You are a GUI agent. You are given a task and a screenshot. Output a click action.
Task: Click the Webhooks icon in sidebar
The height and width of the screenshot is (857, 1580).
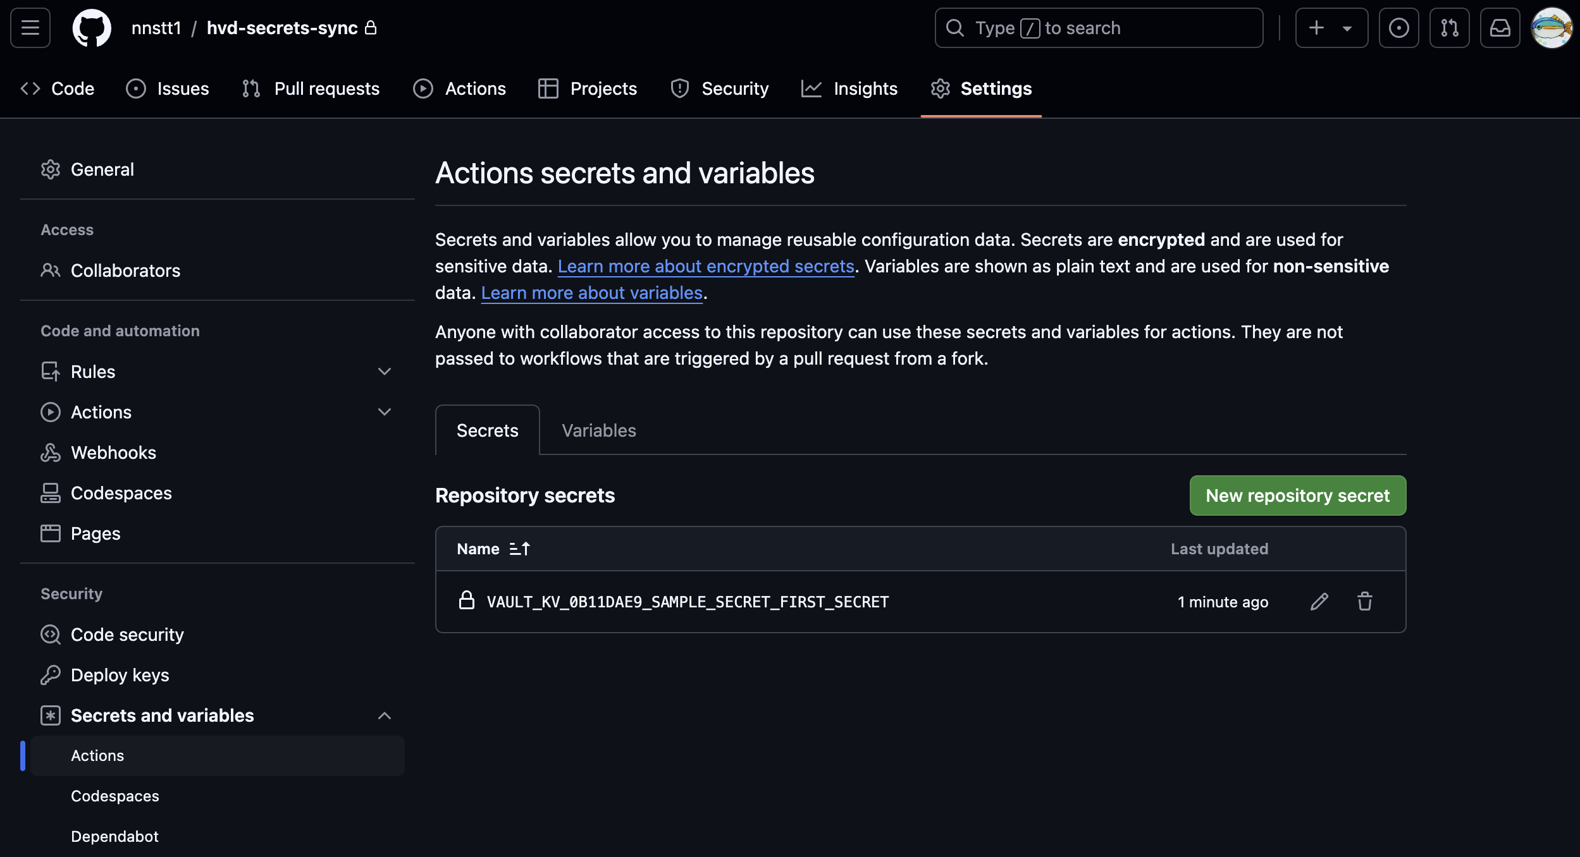click(51, 453)
